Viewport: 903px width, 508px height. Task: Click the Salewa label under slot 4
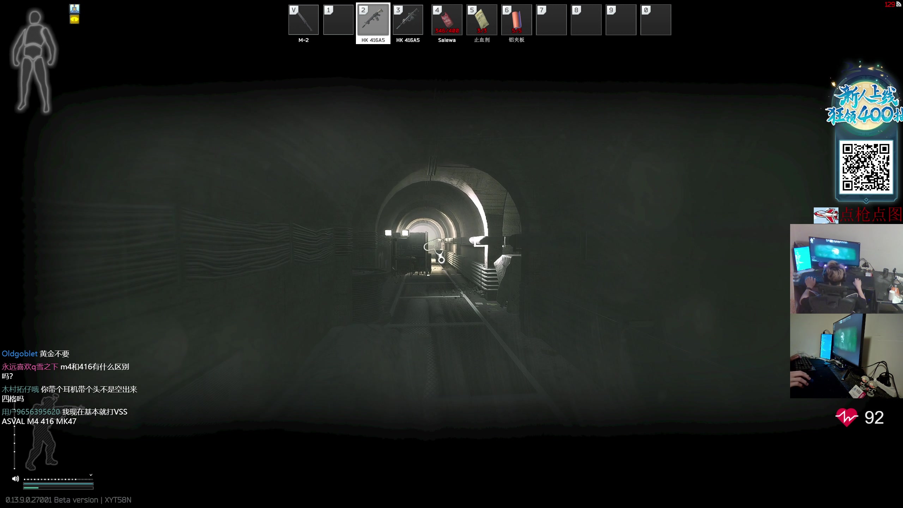447,40
